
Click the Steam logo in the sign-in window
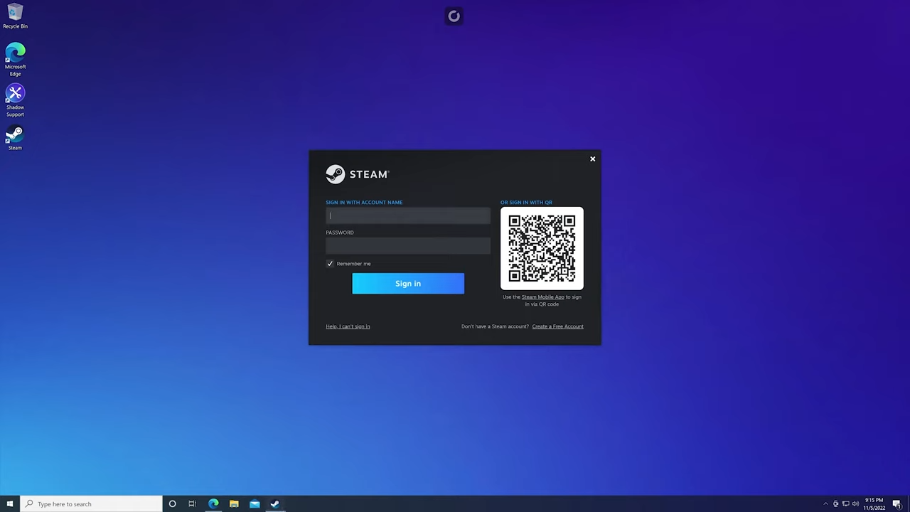point(358,174)
